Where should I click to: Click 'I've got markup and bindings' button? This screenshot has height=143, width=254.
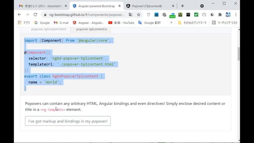[x=68, y=121]
